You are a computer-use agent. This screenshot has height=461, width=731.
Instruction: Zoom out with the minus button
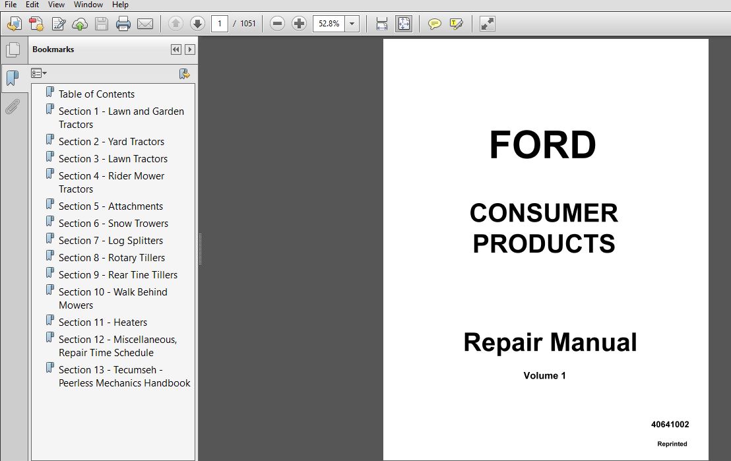pyautogui.click(x=277, y=23)
